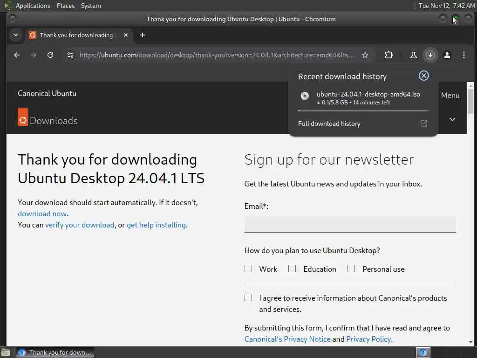Viewport: 477px width, 358px height.
Task: Check the Work checkbox
Action: [x=248, y=268]
